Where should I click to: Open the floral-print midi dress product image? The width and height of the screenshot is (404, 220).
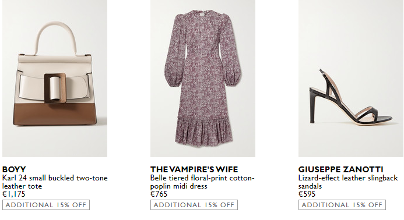tap(203, 79)
